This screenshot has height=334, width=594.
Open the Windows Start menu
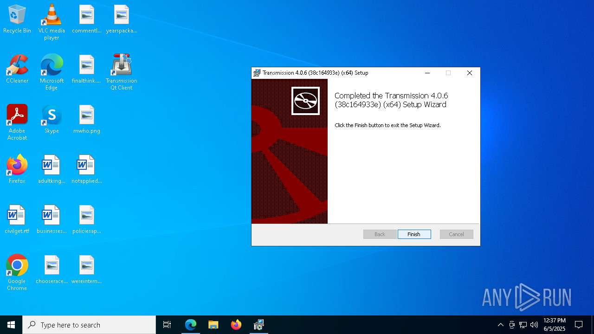[11, 325]
